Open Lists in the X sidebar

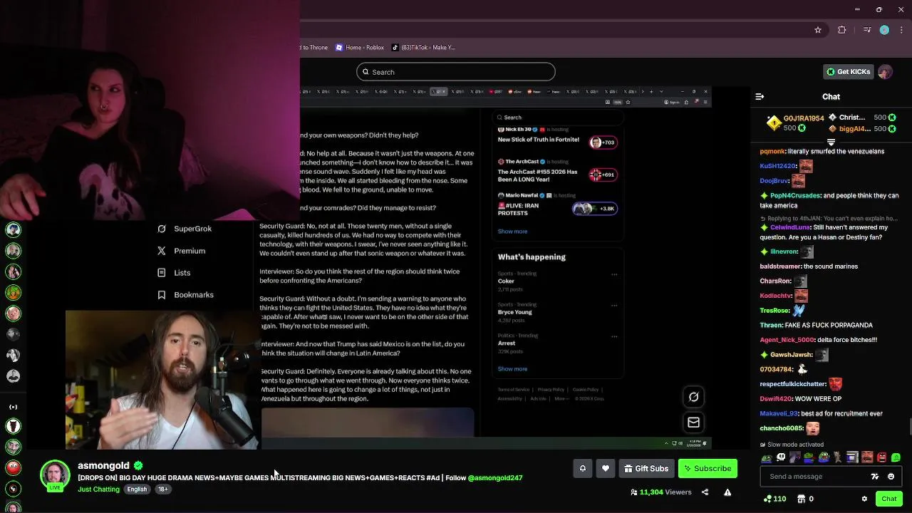pyautogui.click(x=173, y=273)
